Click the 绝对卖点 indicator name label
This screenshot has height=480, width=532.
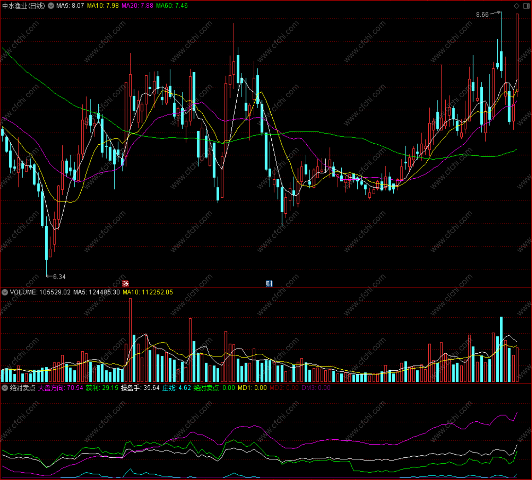(x=23, y=388)
